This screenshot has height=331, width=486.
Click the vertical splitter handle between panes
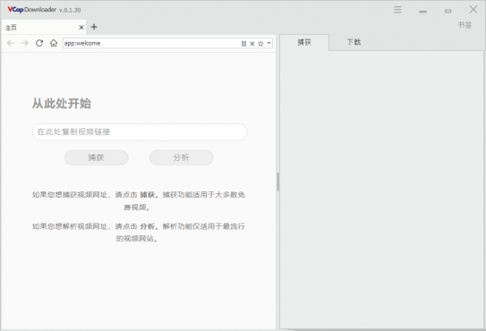pos(277,182)
